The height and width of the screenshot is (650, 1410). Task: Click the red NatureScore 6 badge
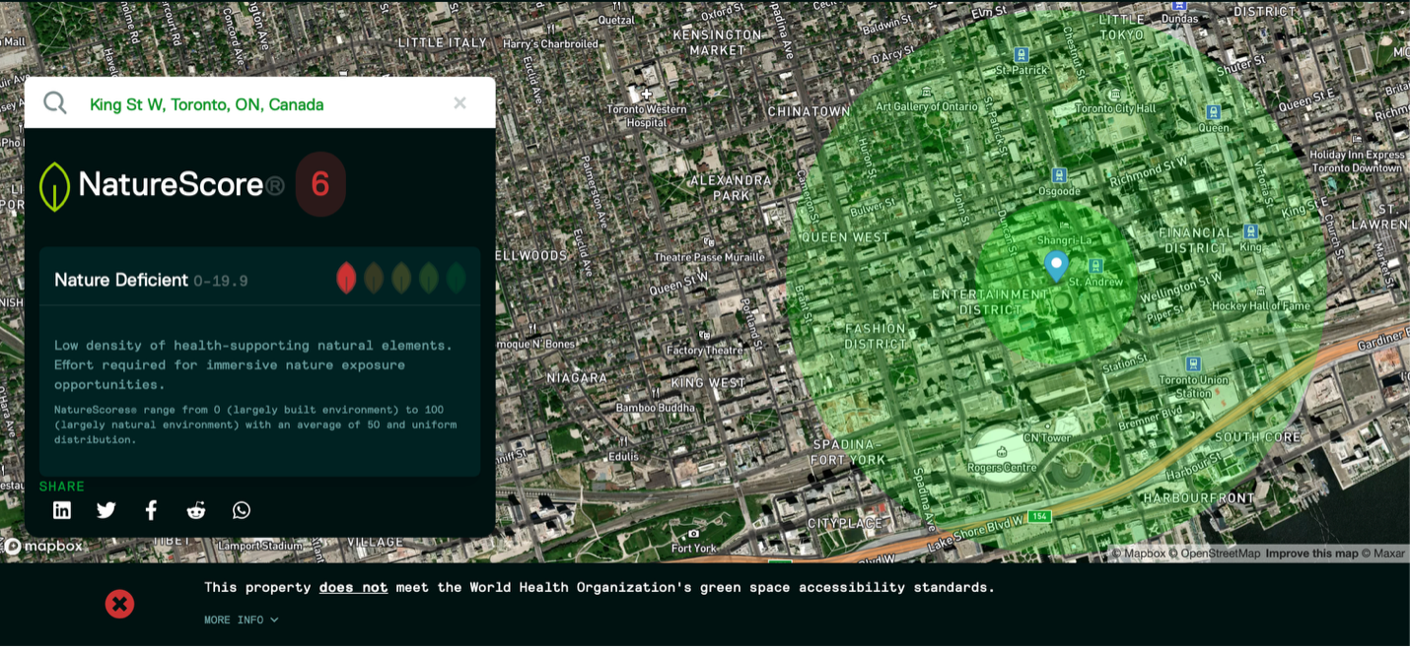[x=320, y=184]
